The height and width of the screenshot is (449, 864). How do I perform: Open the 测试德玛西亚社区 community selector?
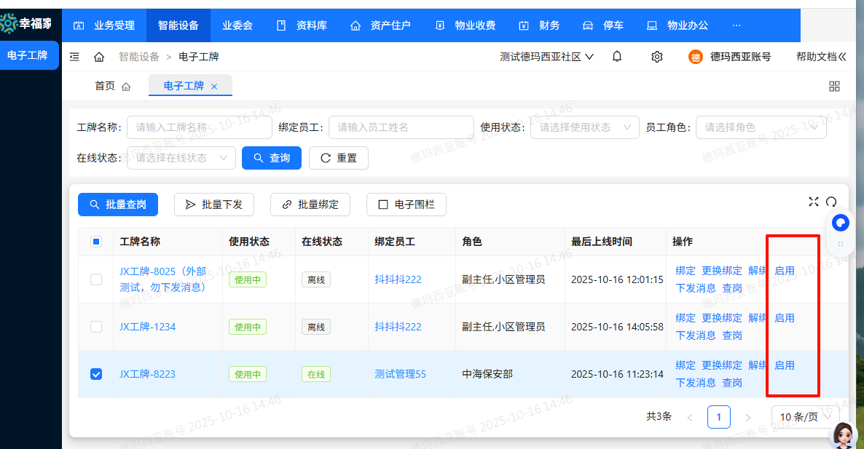[x=546, y=57]
